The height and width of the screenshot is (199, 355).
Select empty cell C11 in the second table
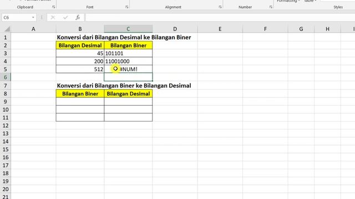pos(128,117)
